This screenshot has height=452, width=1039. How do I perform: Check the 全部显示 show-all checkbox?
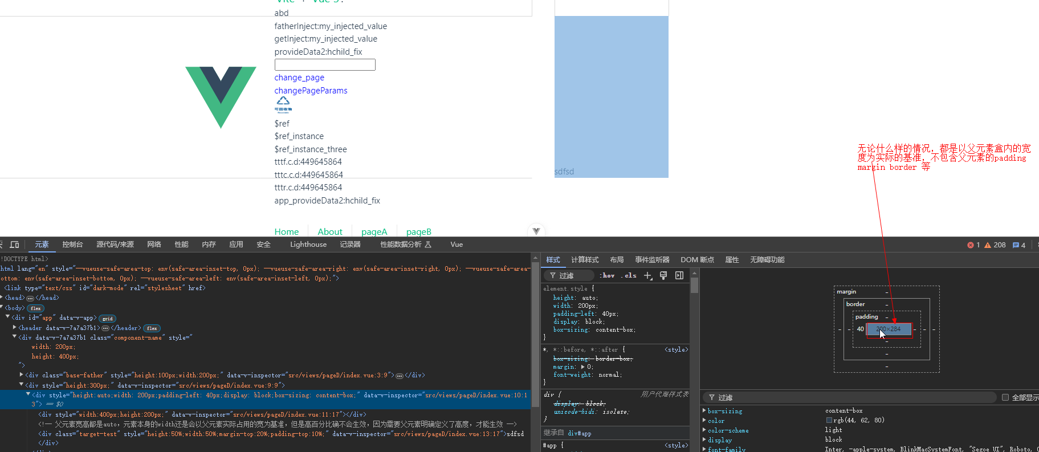pyautogui.click(x=1005, y=397)
